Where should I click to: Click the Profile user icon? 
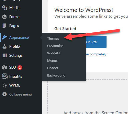[5, 46]
